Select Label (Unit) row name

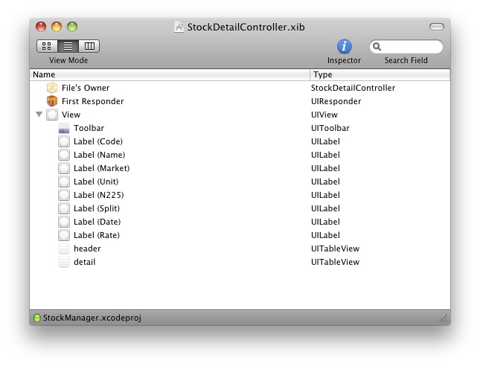tap(96, 182)
